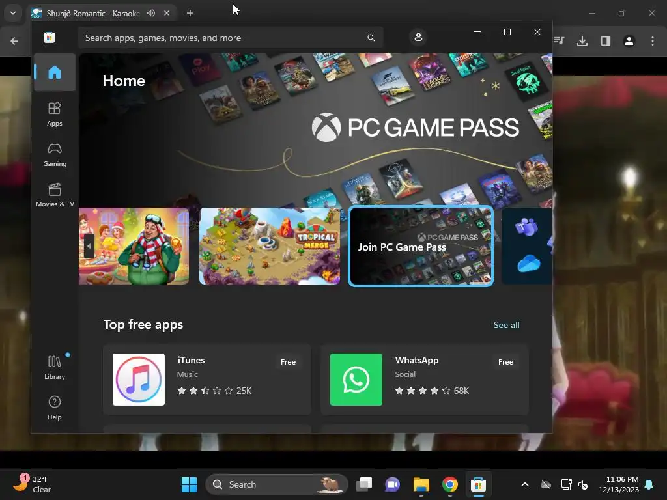
Task: Open Chrome media controls icon
Action: (x=560, y=41)
